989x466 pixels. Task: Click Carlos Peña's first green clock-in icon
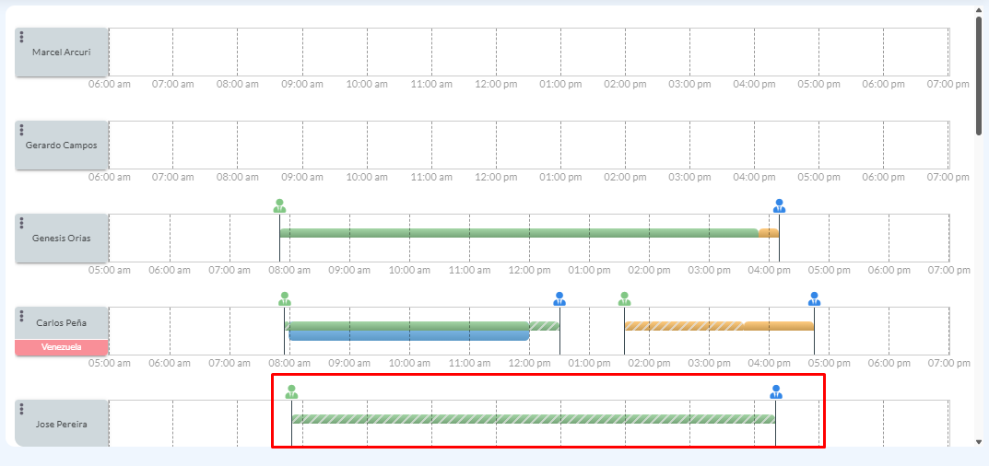[285, 298]
